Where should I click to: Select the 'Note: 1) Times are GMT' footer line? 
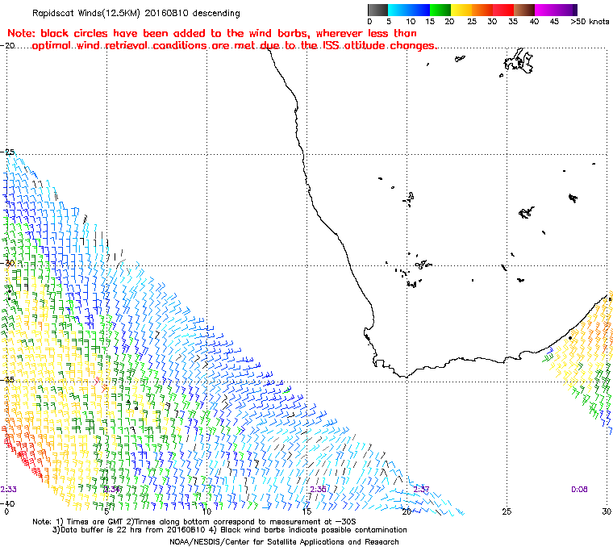coord(194,522)
